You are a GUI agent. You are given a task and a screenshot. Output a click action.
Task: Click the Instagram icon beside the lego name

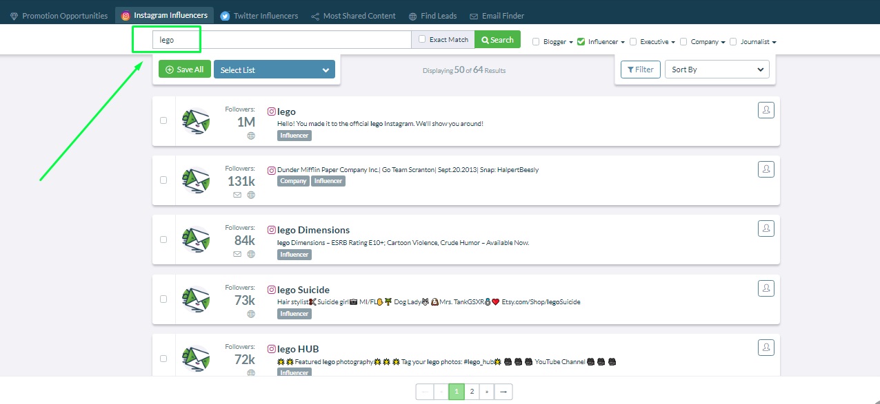[272, 111]
